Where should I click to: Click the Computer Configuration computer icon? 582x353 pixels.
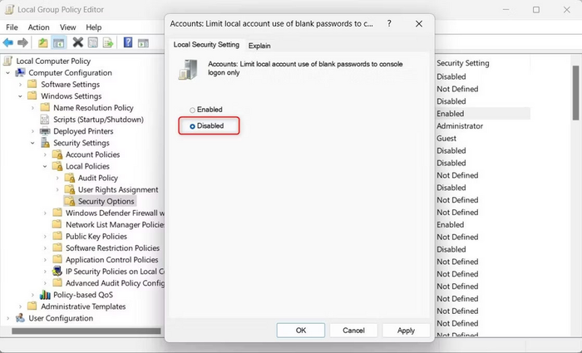pyautogui.click(x=21, y=73)
